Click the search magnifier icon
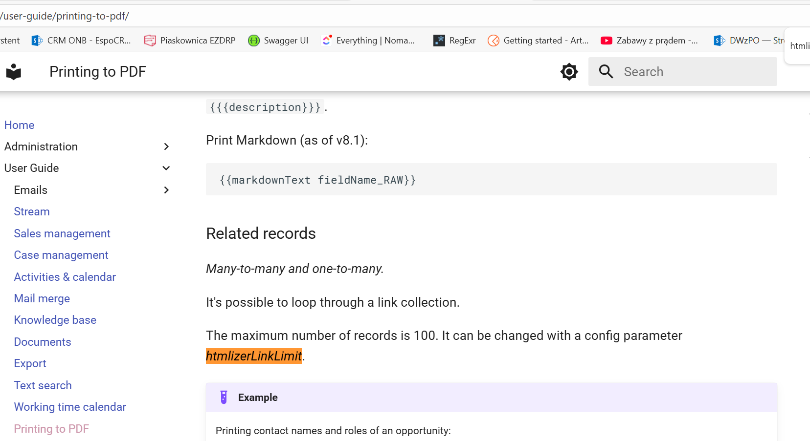This screenshot has width=810, height=441. (x=606, y=72)
